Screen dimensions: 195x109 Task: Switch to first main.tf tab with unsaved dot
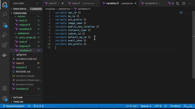tap(54, 3)
